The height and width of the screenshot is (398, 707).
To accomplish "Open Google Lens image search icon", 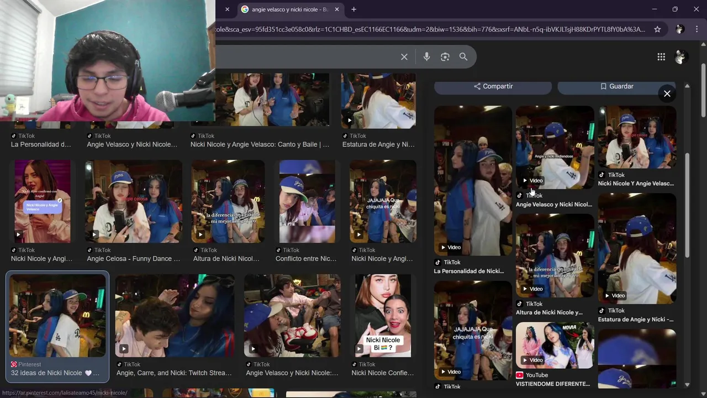I will [x=445, y=57].
